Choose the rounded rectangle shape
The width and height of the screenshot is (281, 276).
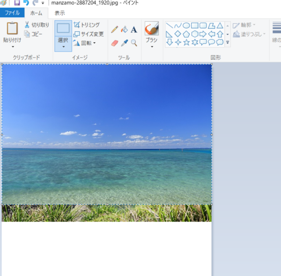[203, 25]
